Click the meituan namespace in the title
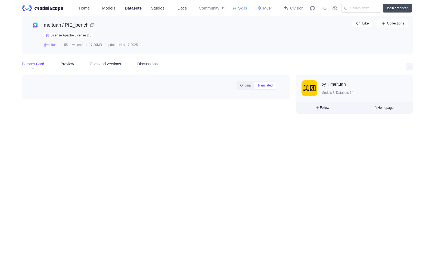 [52, 25]
